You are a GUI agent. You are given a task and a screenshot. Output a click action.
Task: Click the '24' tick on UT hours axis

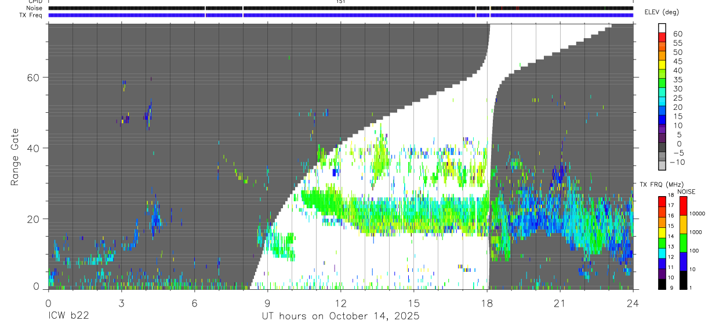pyautogui.click(x=633, y=303)
